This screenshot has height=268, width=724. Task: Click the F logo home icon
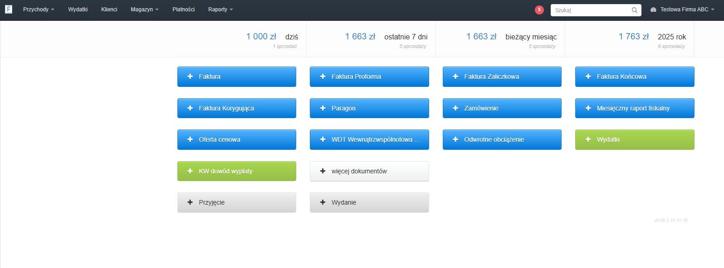(9, 10)
